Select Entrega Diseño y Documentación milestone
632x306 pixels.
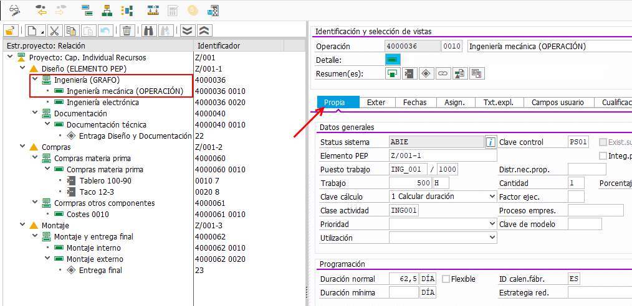(135, 136)
